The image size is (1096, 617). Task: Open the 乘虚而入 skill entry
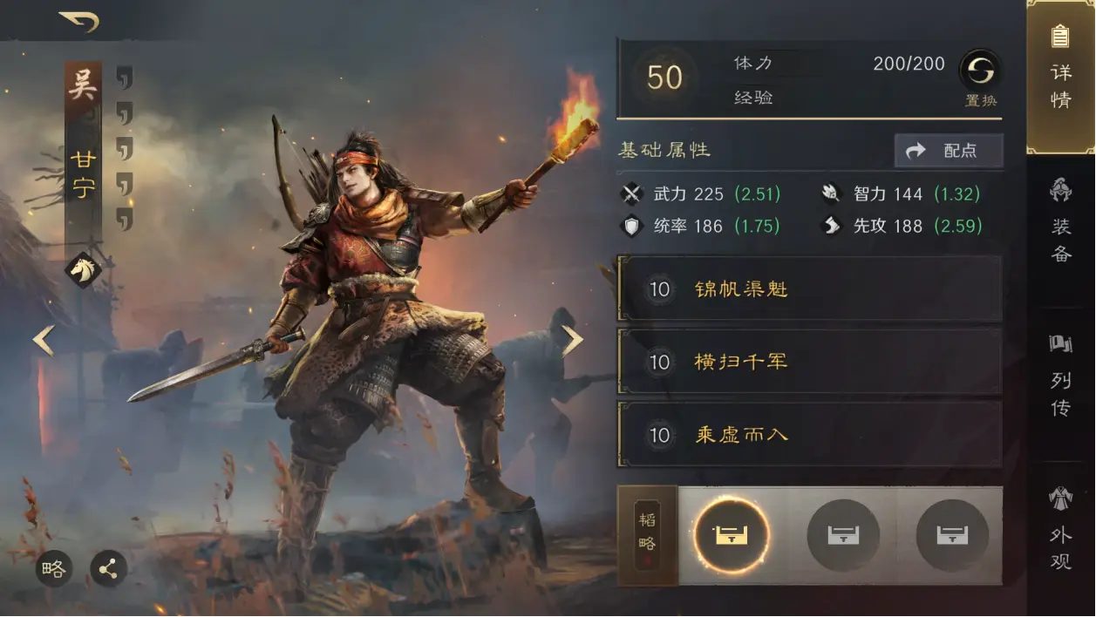809,434
